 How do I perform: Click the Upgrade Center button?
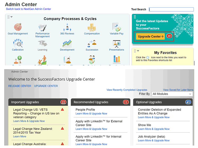(150, 36)
